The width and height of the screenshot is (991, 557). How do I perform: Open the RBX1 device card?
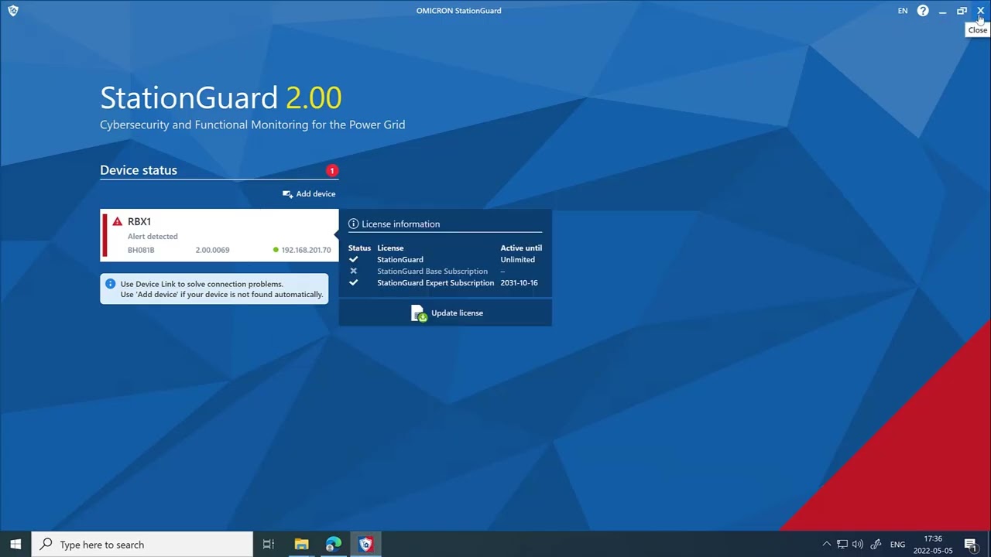219,235
